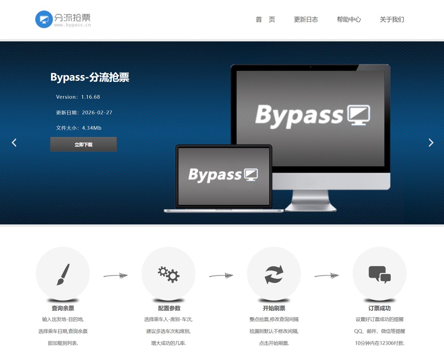Image resolution: width=444 pixels, height=356 pixels.
Task: Click the paintbrush 查询余票 icon
Action: 63,274
